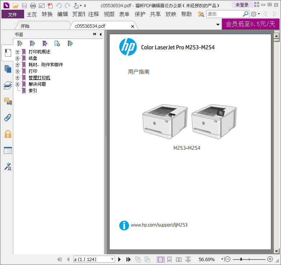Enable single page view mode

[160, 260]
